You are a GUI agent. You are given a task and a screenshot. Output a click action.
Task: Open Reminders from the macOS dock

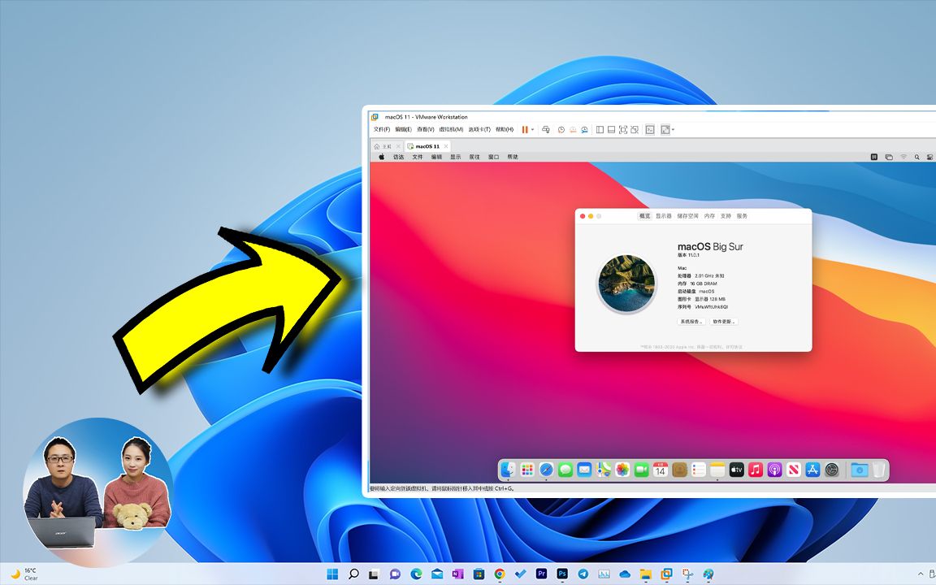point(699,470)
